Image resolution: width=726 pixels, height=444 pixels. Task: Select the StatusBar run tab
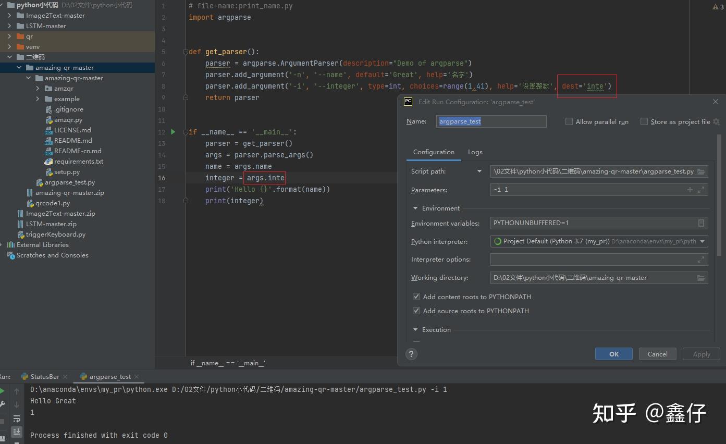(44, 376)
